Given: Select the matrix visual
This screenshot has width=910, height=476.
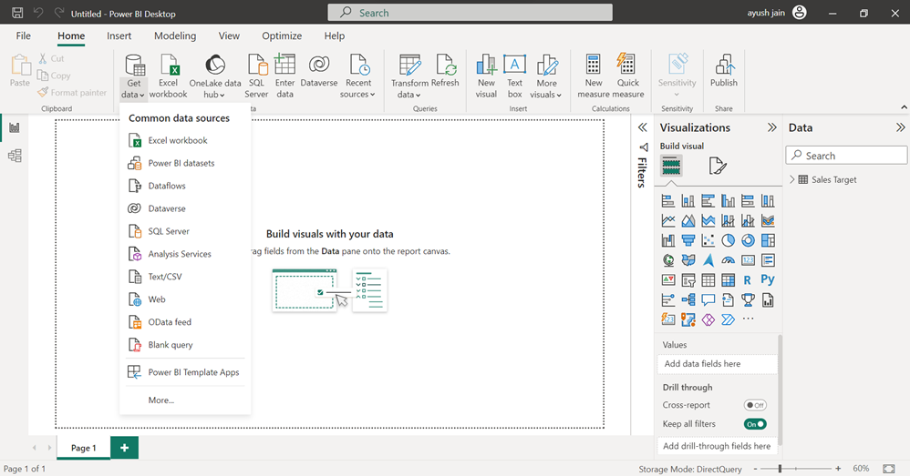Looking at the screenshot, I should click(728, 280).
